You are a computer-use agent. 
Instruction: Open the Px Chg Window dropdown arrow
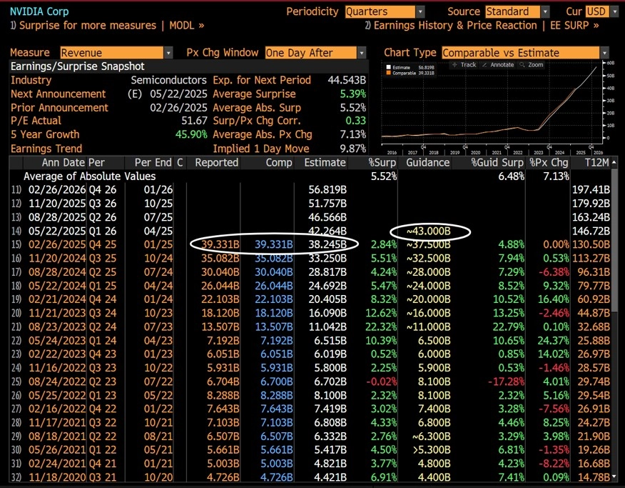point(361,53)
